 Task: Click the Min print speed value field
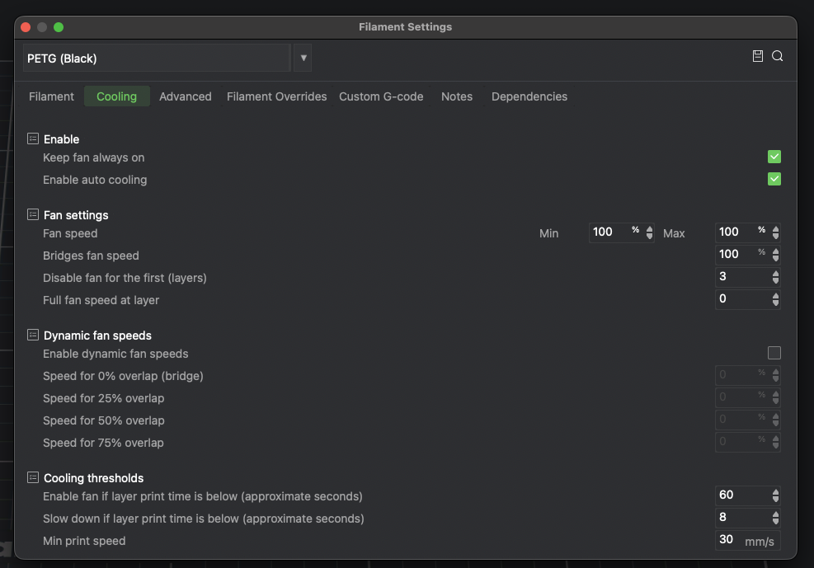(747, 540)
